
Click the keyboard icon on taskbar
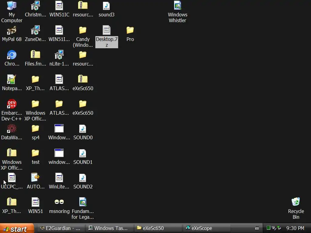pos(257,228)
